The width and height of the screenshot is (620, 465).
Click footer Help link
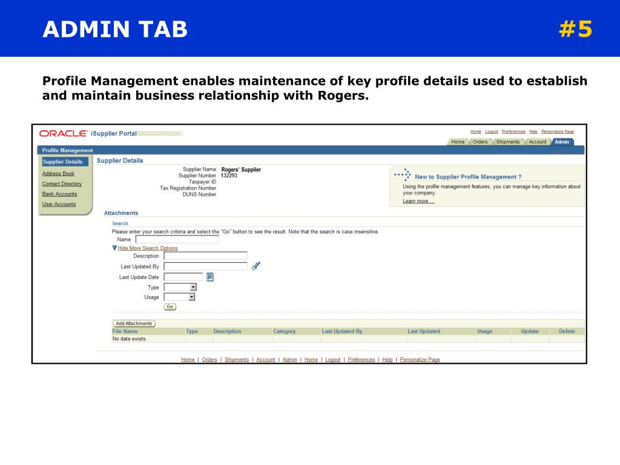[x=387, y=360]
